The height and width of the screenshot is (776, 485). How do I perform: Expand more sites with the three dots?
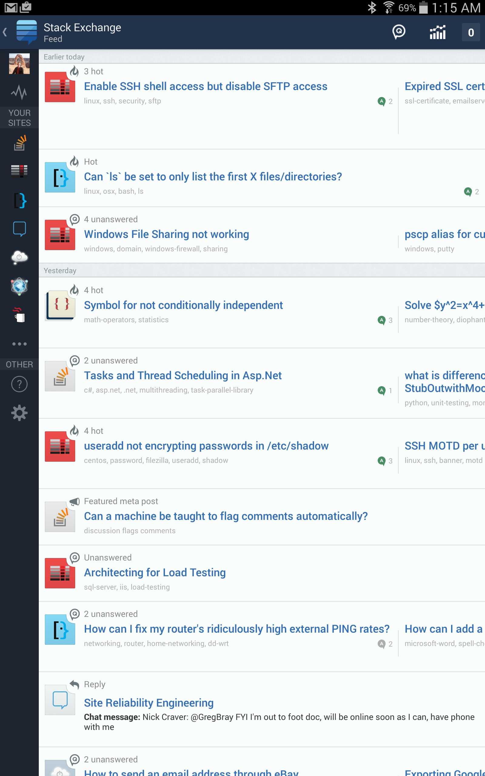[19, 344]
